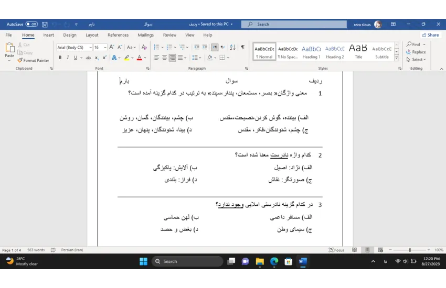Click the yellow text highlight color button

pos(126,58)
